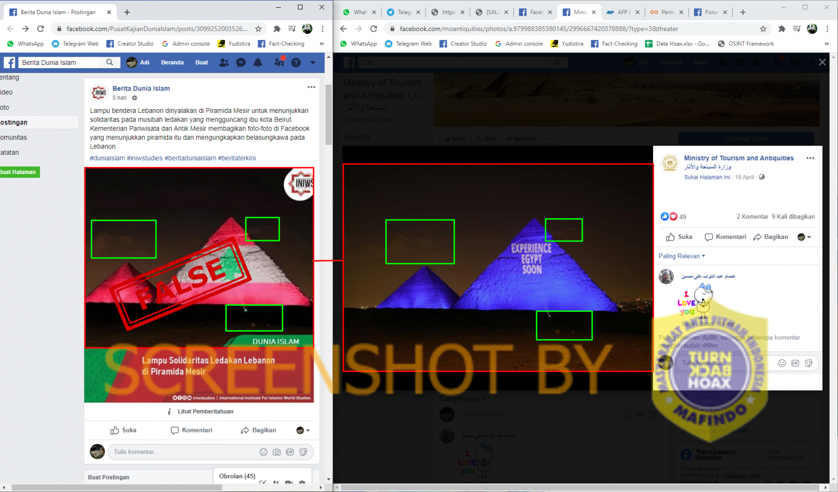838x492 pixels.
Task: Open Facebook account dropdown arrow in blue bar
Action: point(313,63)
